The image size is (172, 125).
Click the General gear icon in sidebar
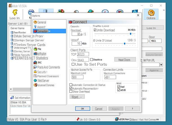click(35, 22)
